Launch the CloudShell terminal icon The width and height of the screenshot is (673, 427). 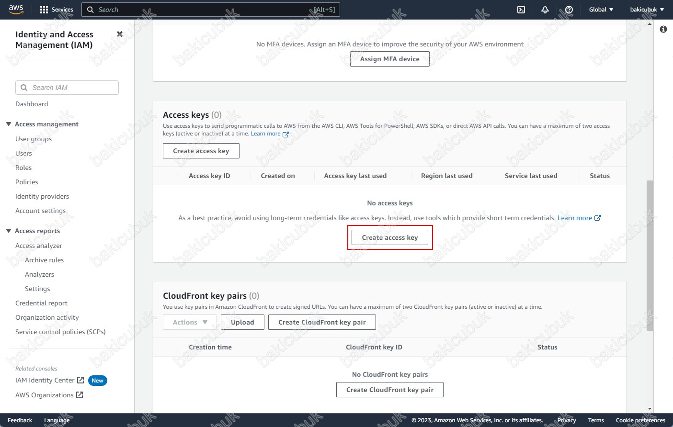click(x=521, y=10)
